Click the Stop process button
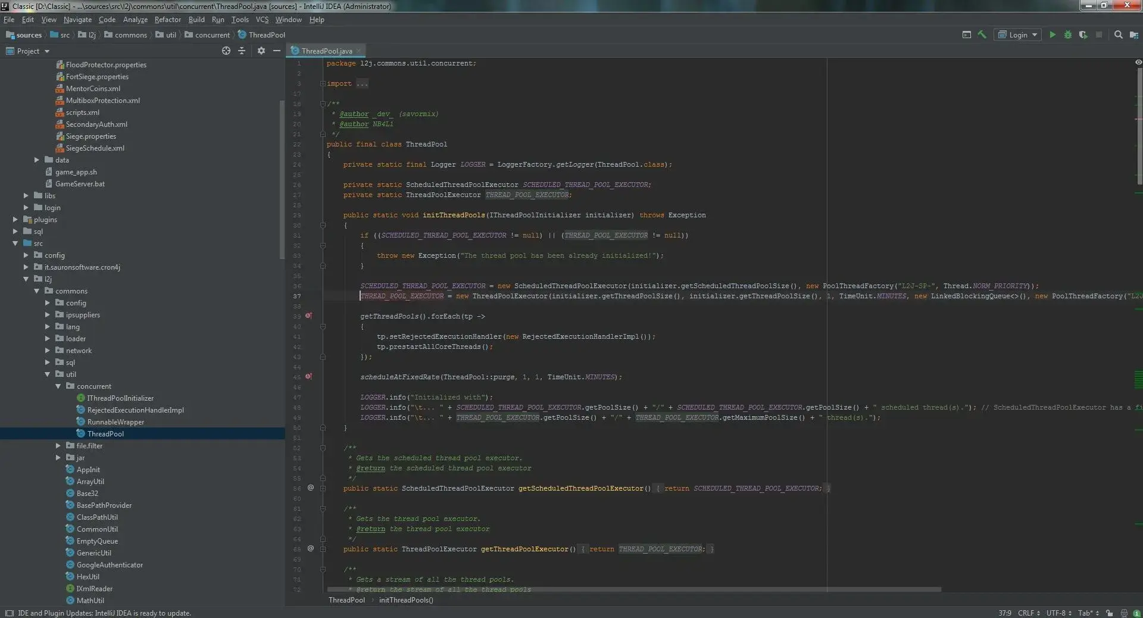This screenshot has width=1143, height=618. click(1099, 35)
